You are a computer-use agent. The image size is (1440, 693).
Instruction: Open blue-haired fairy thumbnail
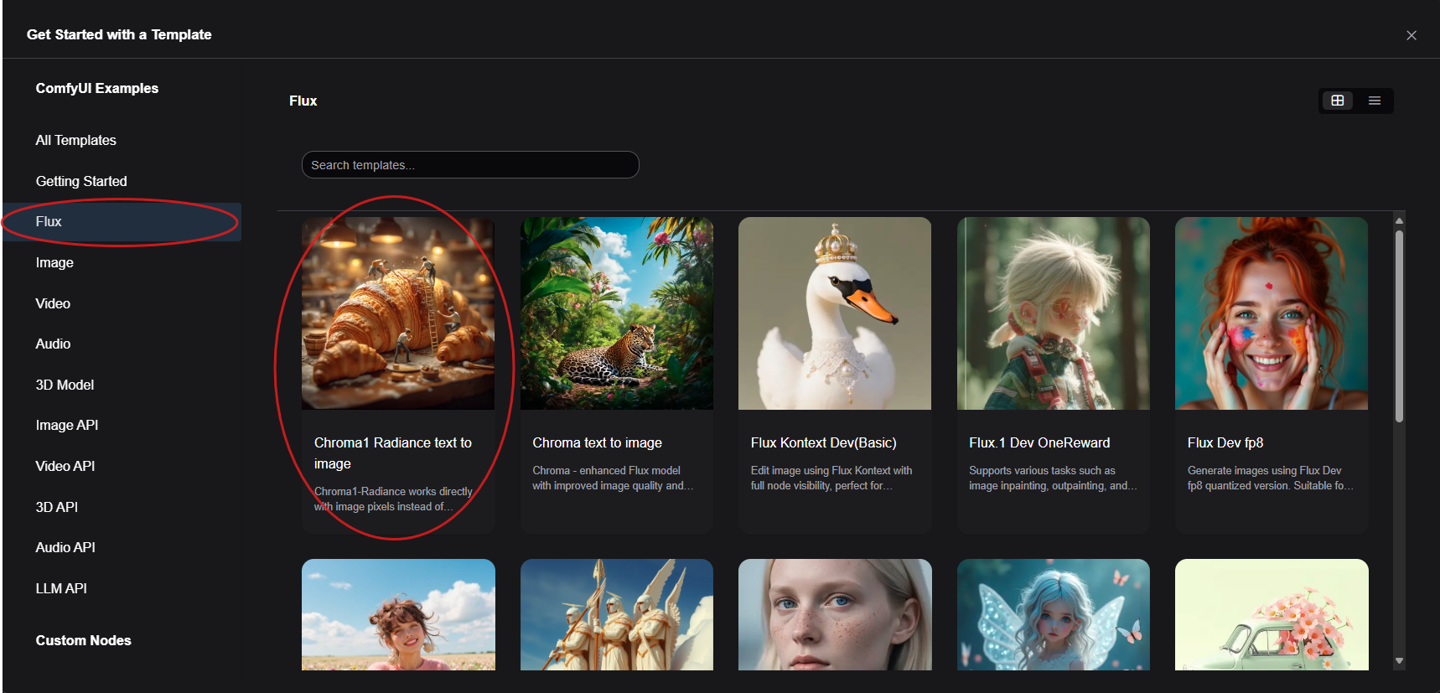1054,614
